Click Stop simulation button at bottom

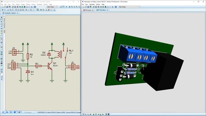15,112
